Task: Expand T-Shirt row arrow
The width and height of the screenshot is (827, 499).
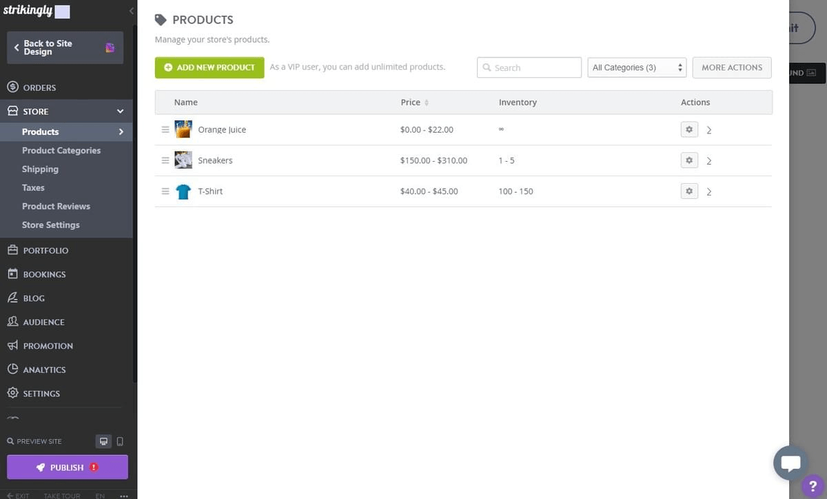Action: coord(709,192)
